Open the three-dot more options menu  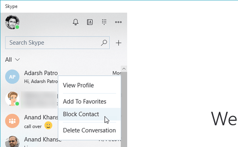click(x=118, y=22)
